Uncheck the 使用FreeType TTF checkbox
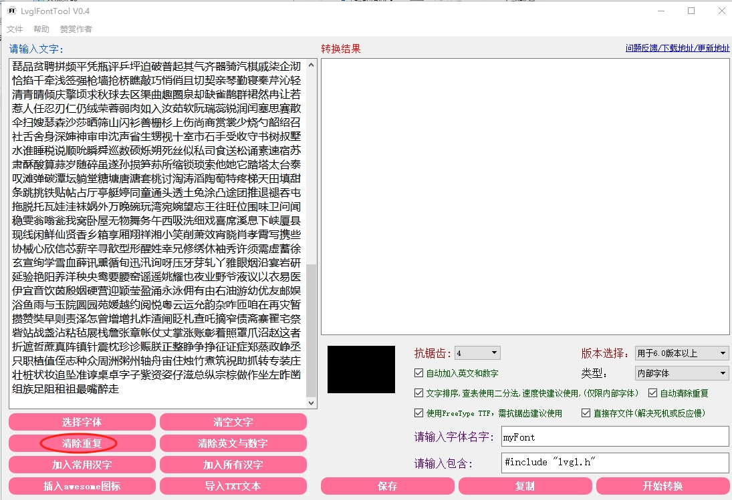 pyautogui.click(x=419, y=413)
